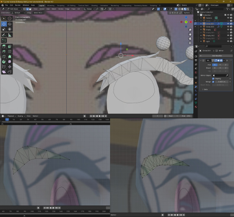This screenshot has width=234, height=217.
Task: Hide the Light with its eye icon
Action: coord(228,41)
